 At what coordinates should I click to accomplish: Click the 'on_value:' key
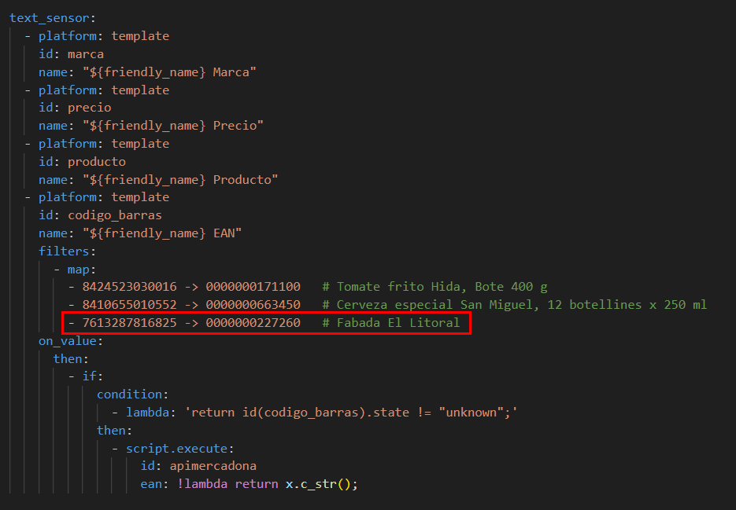tap(71, 341)
